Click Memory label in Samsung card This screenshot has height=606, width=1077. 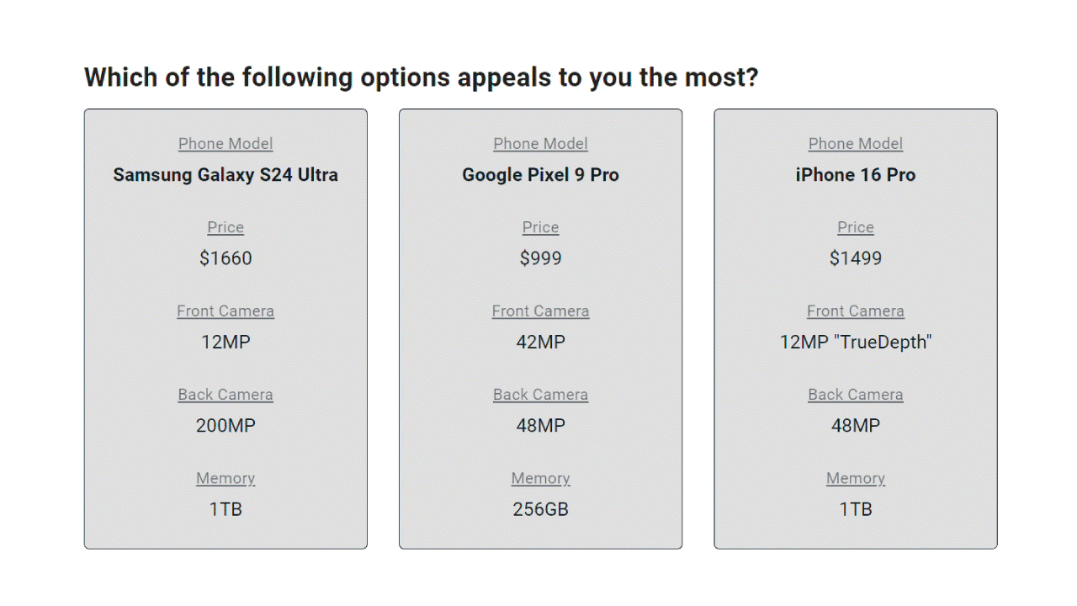[x=225, y=478]
